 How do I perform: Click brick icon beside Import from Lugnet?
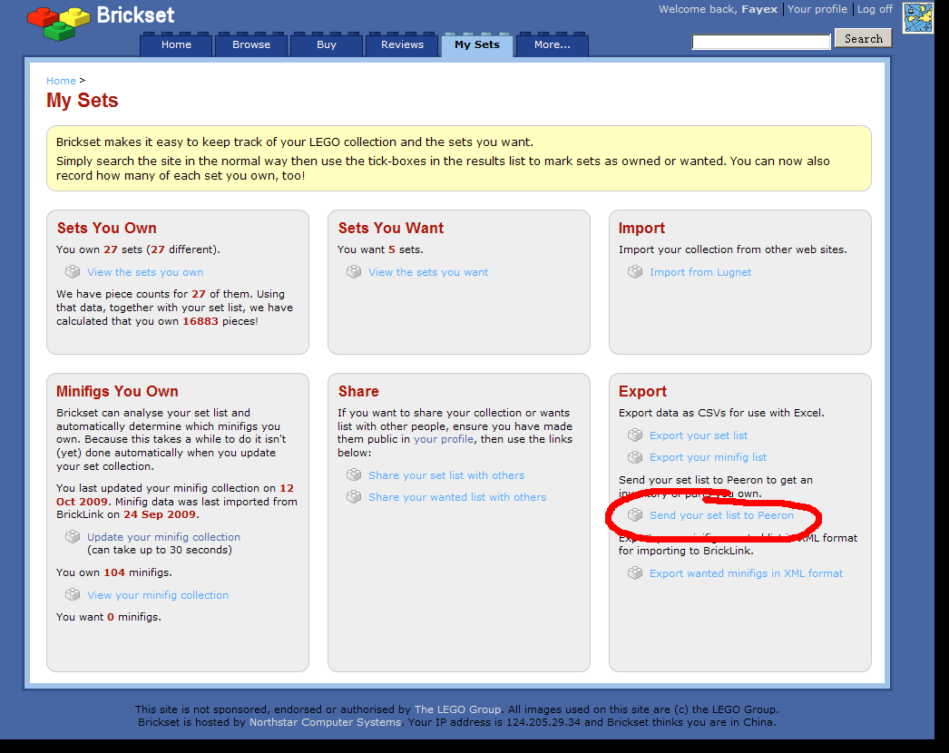pos(635,272)
